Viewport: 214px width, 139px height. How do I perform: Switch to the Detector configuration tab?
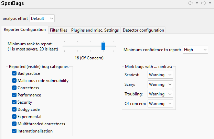pyautogui.click(x=143, y=30)
